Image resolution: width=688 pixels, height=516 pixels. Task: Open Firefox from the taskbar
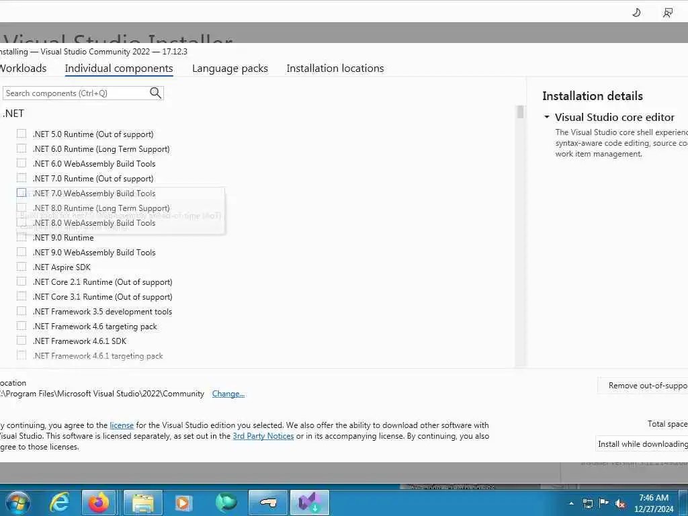99,503
